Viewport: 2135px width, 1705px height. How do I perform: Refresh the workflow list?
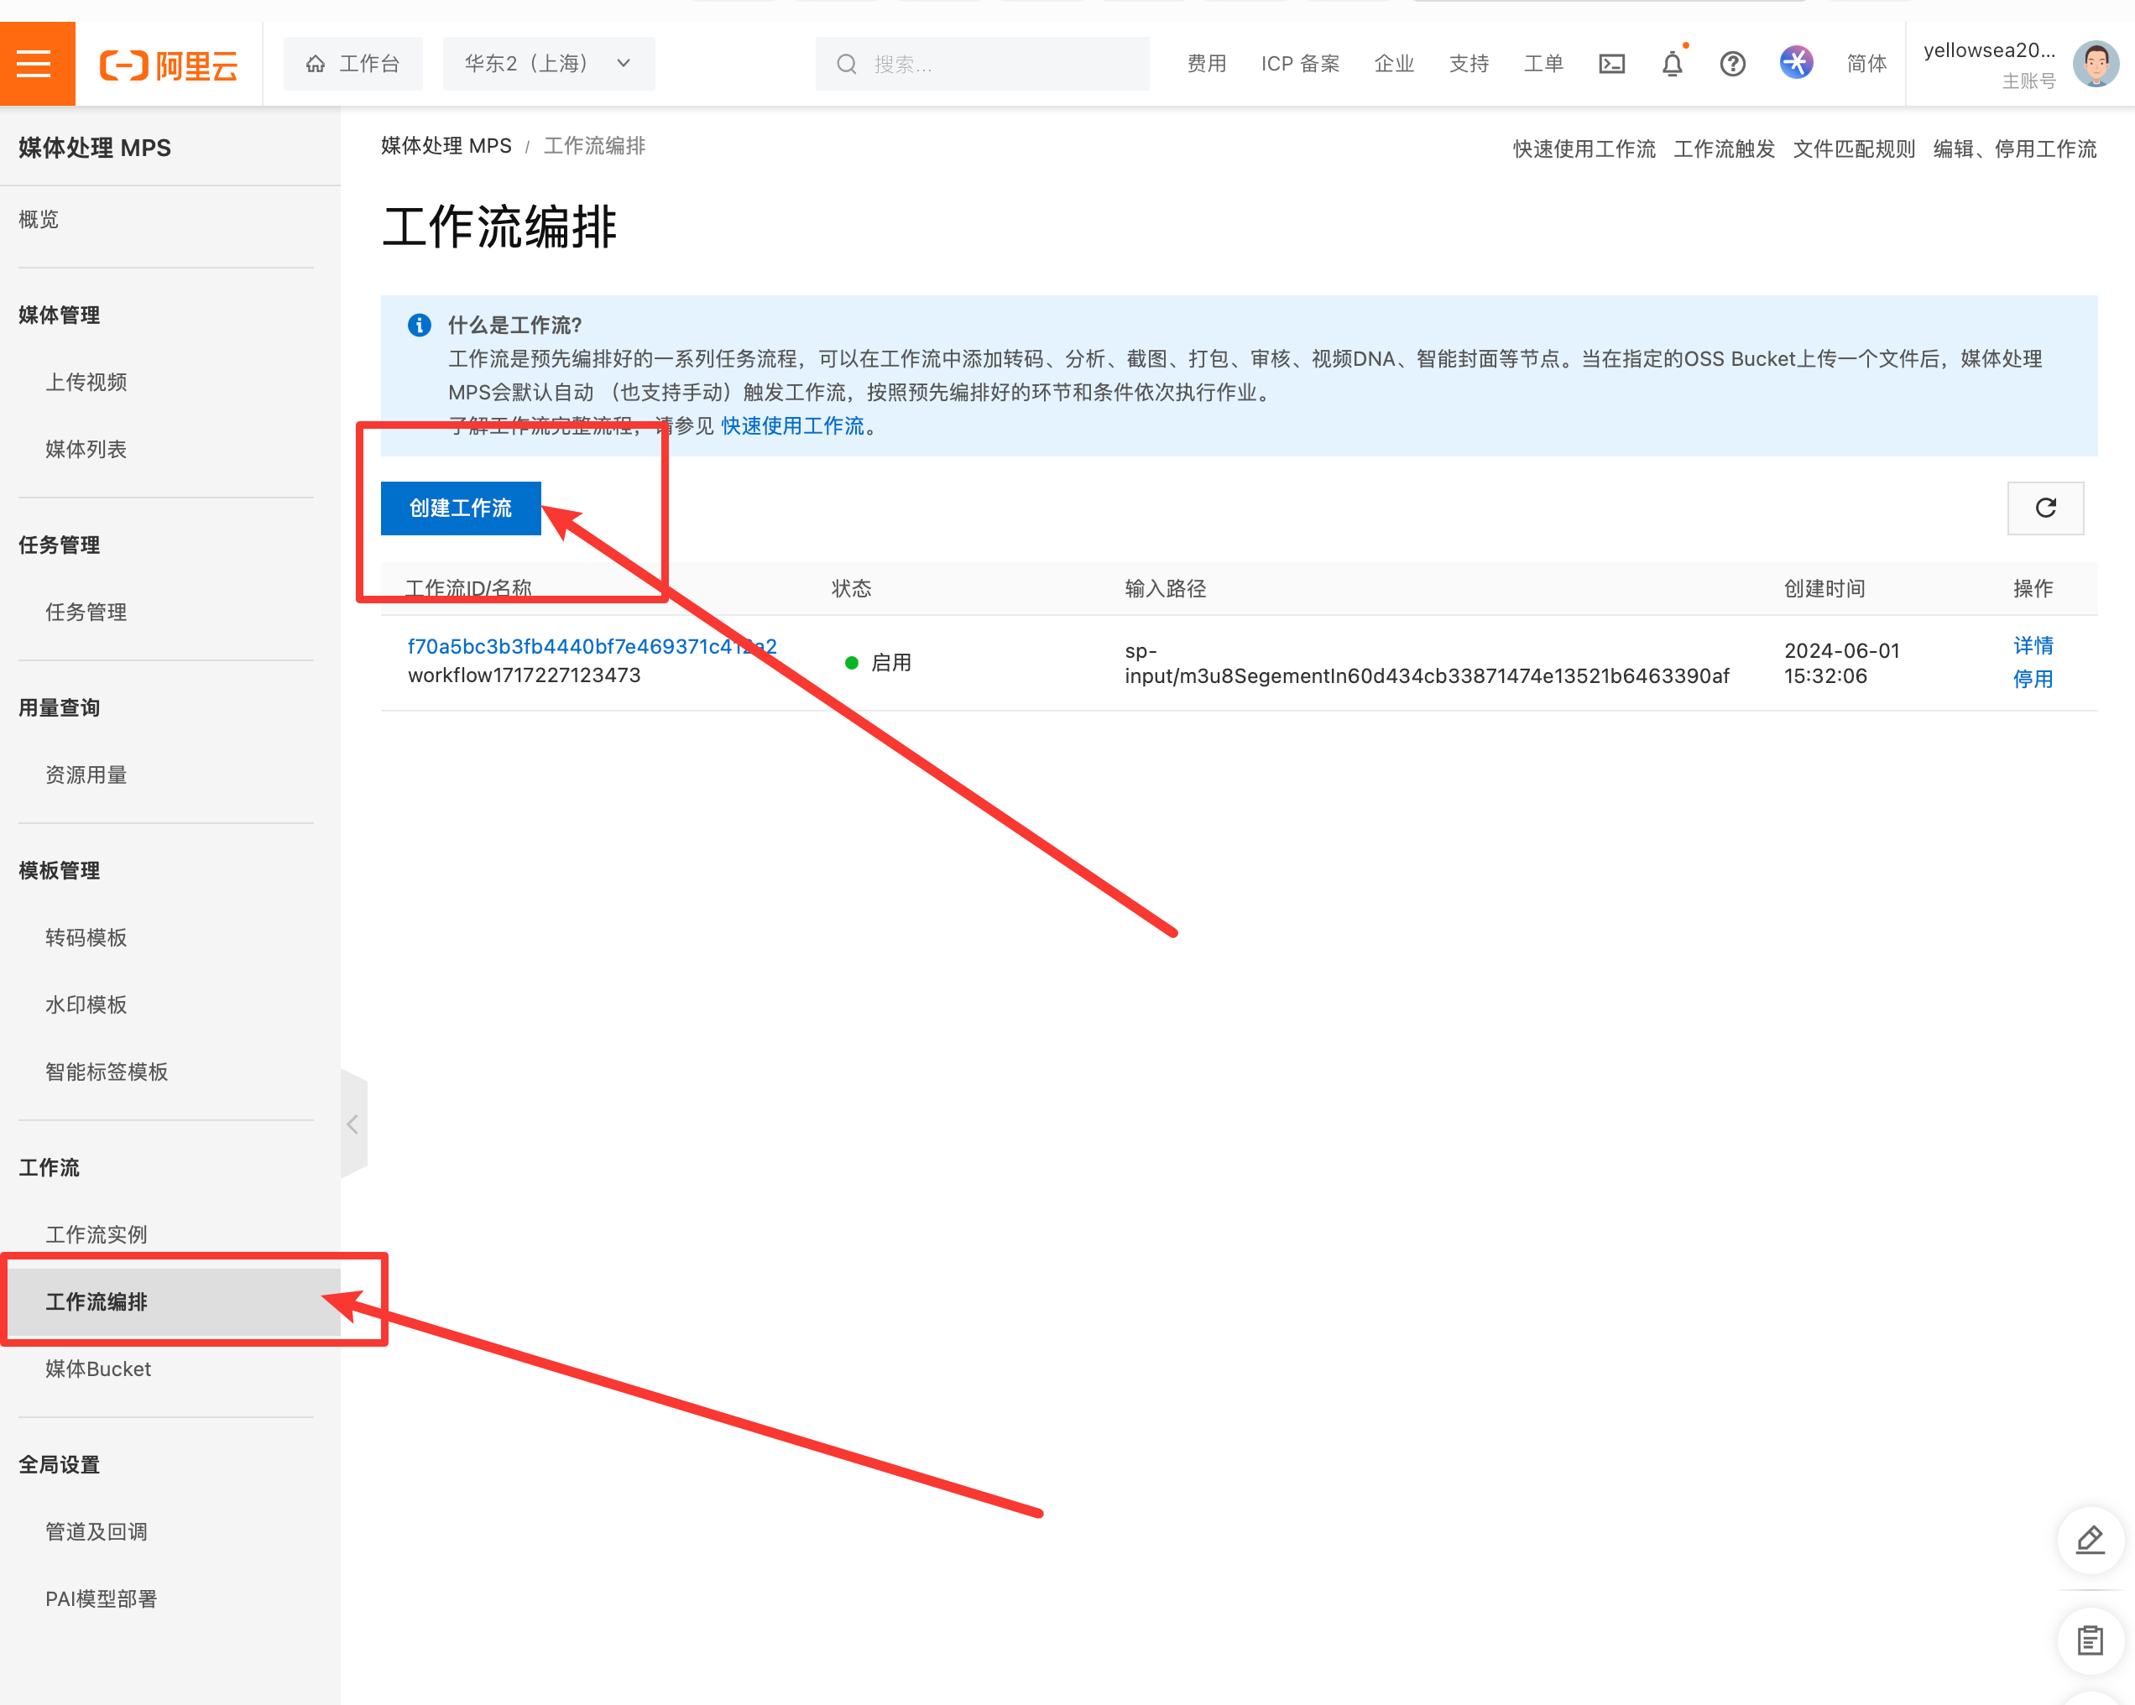tap(2045, 508)
